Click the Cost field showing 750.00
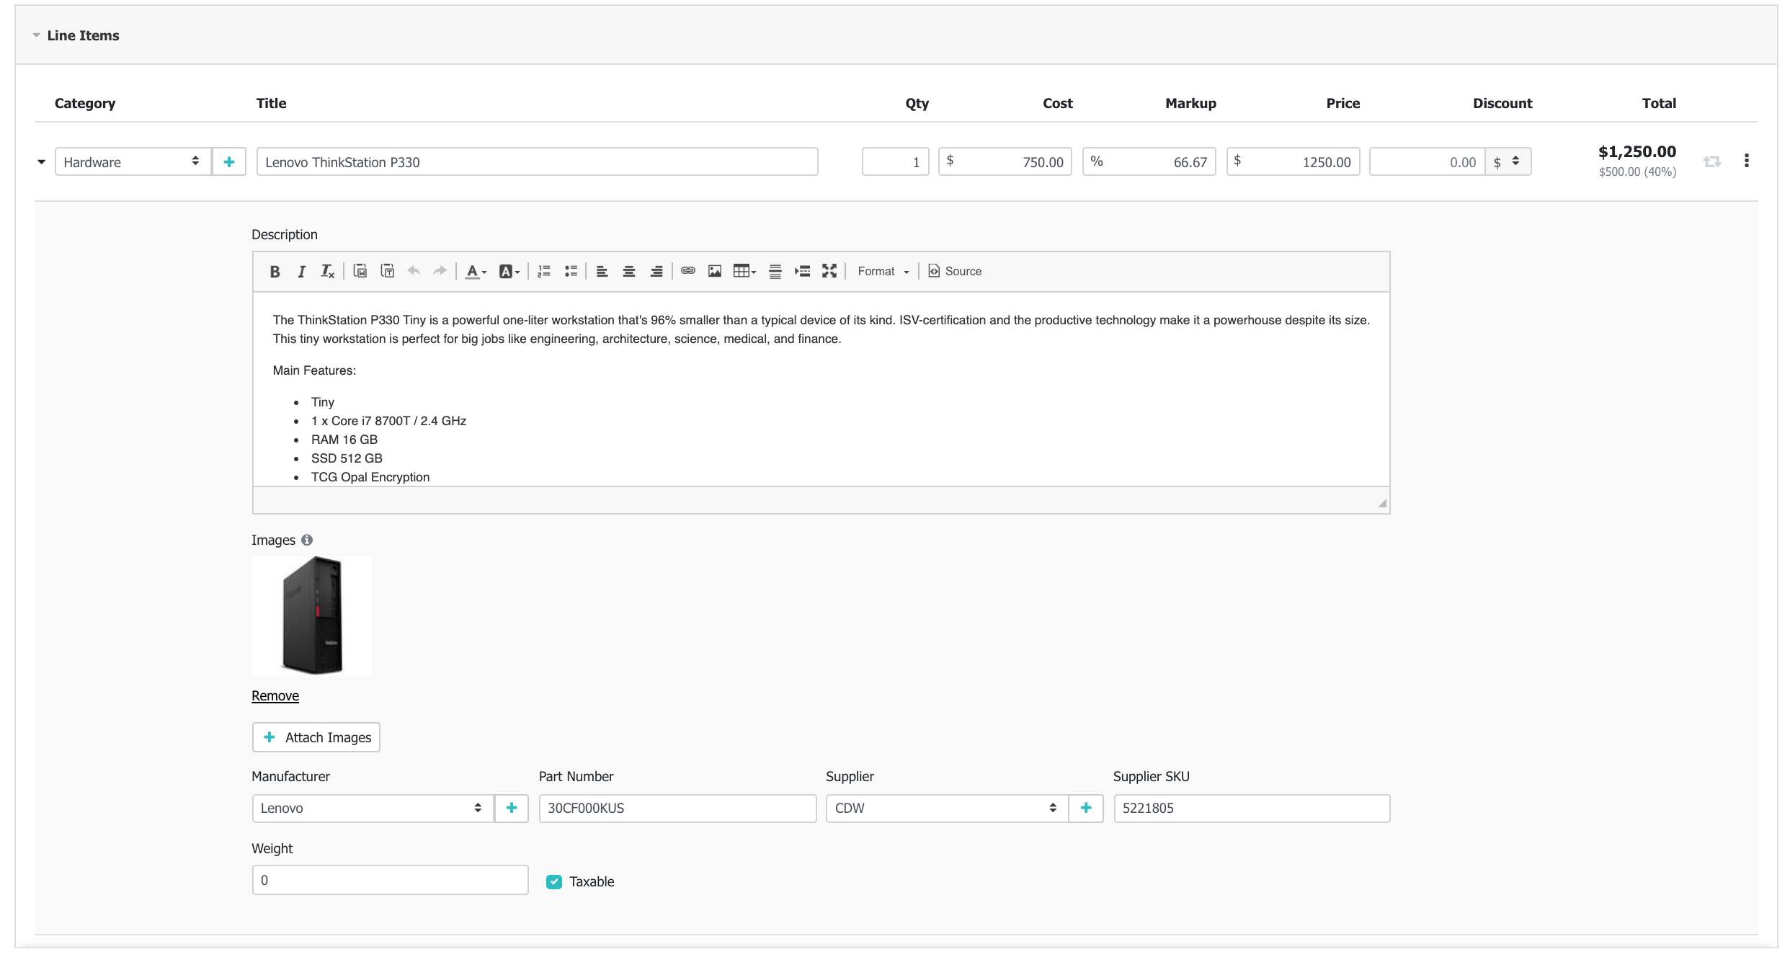This screenshot has width=1790, height=957. (1005, 161)
